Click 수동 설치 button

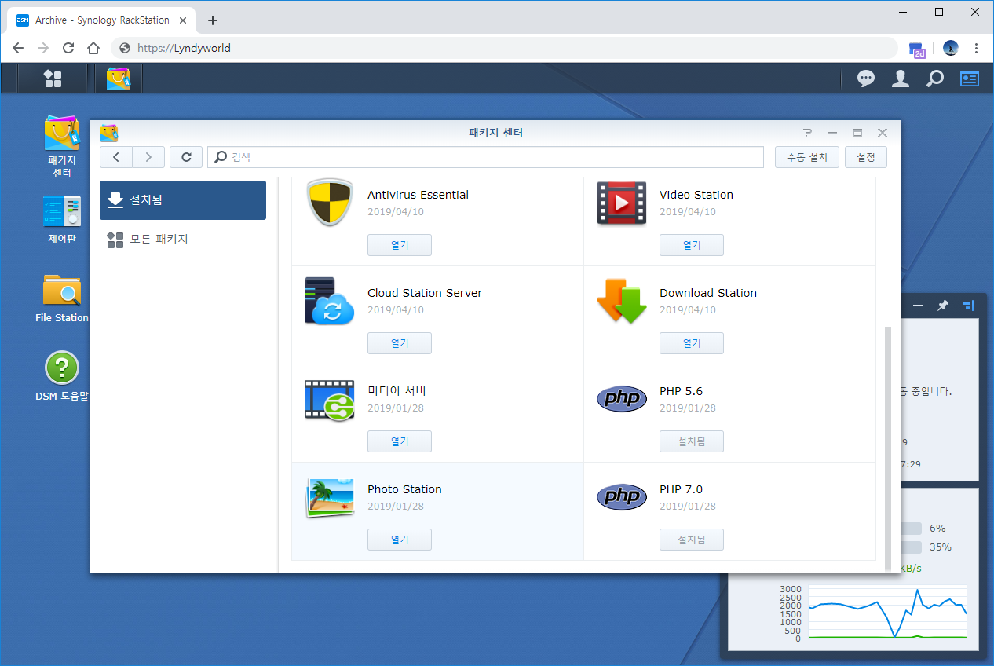807,157
